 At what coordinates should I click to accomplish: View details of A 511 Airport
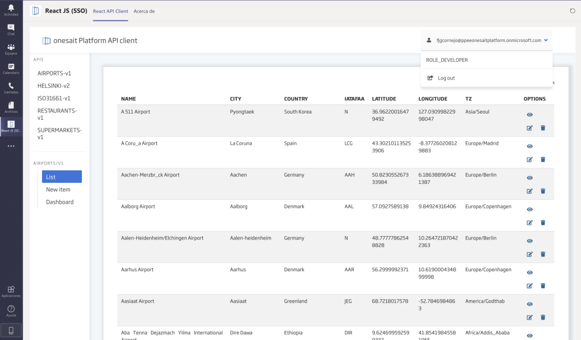(x=530, y=115)
